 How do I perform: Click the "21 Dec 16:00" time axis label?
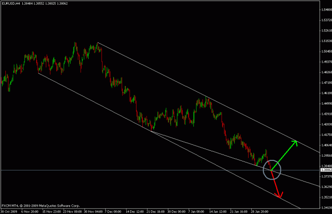tap(156, 211)
